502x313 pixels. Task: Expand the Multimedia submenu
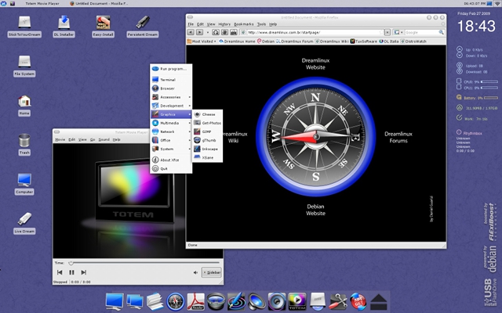pyautogui.click(x=171, y=123)
